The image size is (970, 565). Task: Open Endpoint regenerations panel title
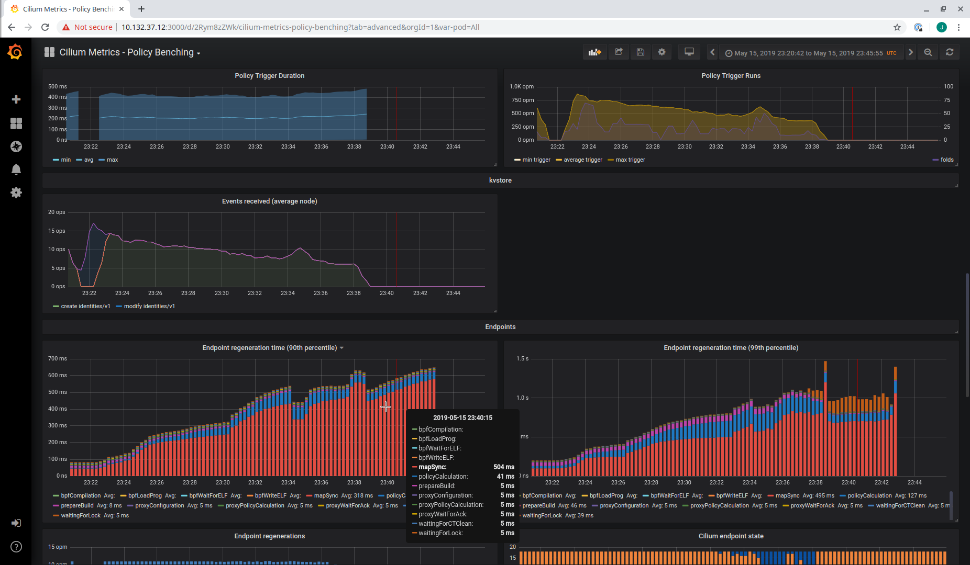(x=269, y=536)
